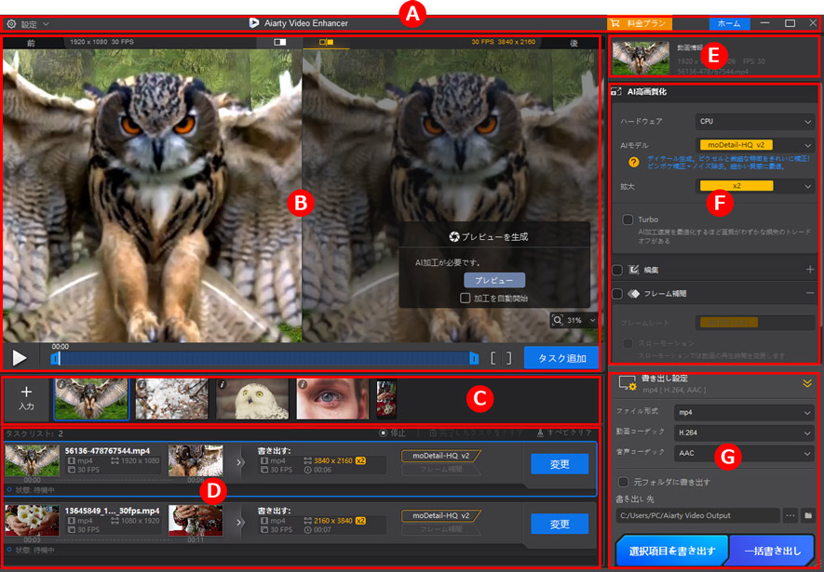The width and height of the screenshot is (824, 572).
Task: Expand the 編集 section with the plus
Action: tap(810, 269)
